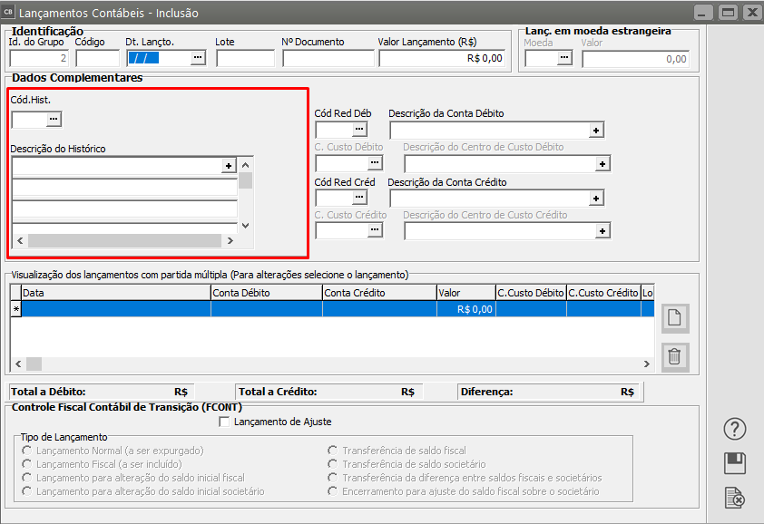764x524 pixels.
Task: Expand Descrição da Conta Crédito plus button
Action: tap(596, 199)
